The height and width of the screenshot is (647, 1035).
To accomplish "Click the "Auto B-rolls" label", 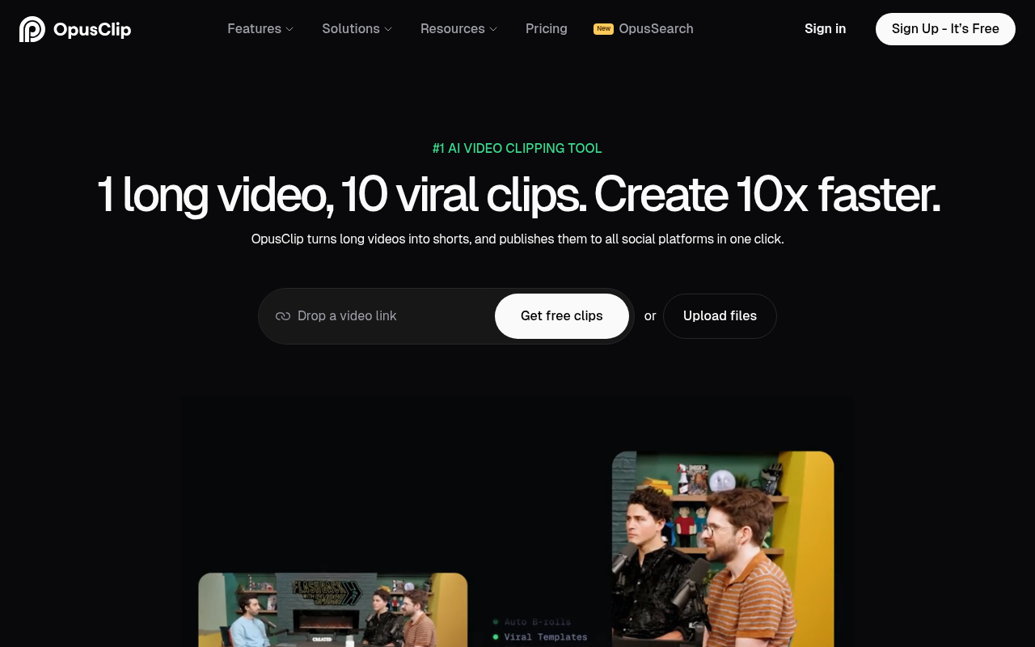I will [x=538, y=623].
